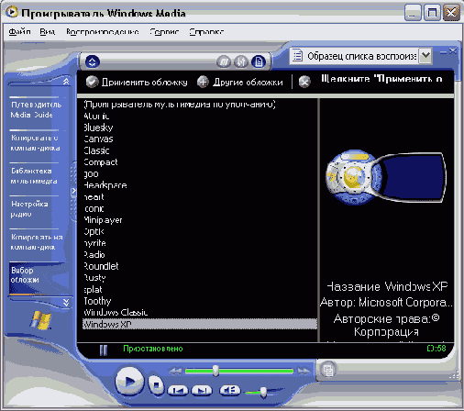Open the Справка menu
464x411 pixels.
coord(206,32)
